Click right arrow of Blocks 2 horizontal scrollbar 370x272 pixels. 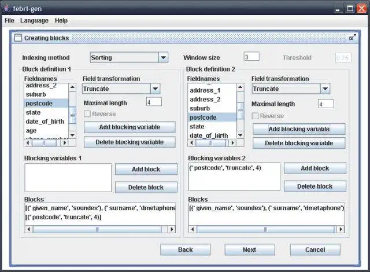341,229
